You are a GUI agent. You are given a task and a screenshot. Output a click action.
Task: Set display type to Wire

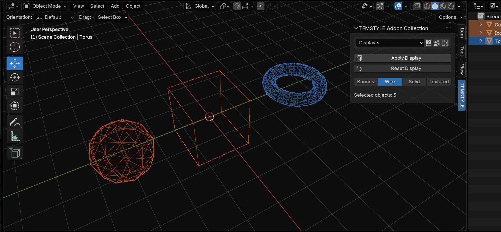(x=390, y=82)
